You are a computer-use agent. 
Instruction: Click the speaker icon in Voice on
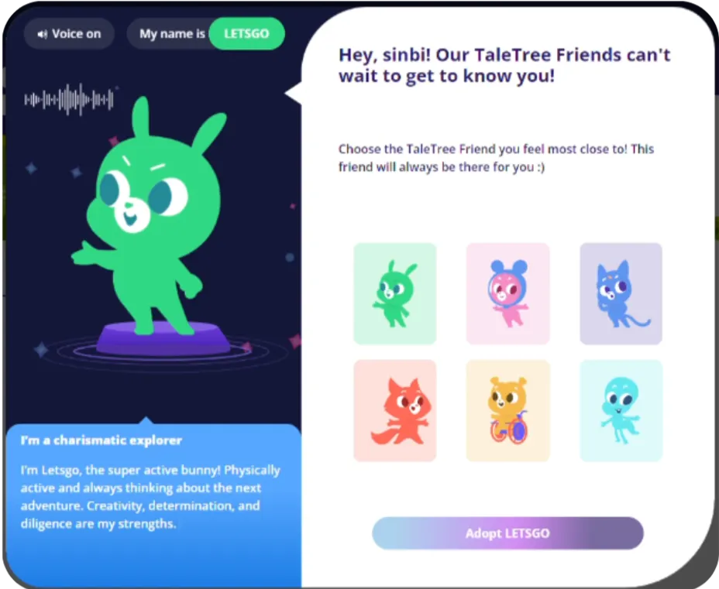tap(42, 34)
